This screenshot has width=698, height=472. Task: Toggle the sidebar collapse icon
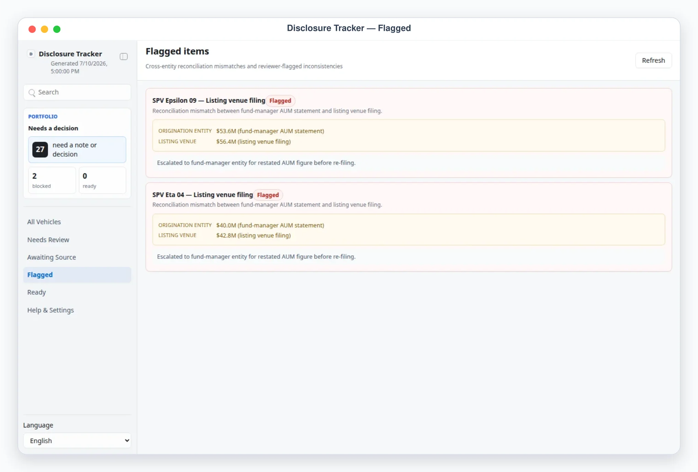(x=123, y=57)
